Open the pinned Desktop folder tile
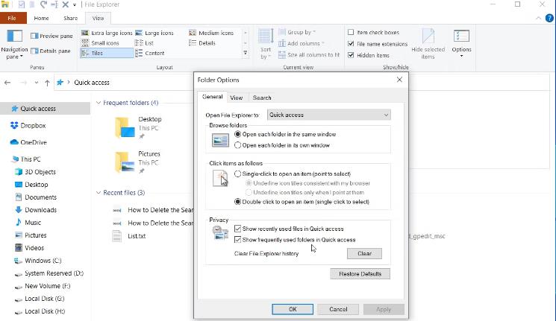This screenshot has height=321, width=556. point(139,127)
